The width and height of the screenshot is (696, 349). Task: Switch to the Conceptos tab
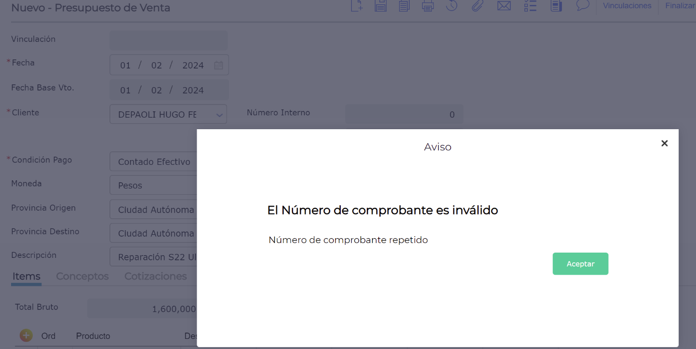click(x=82, y=277)
